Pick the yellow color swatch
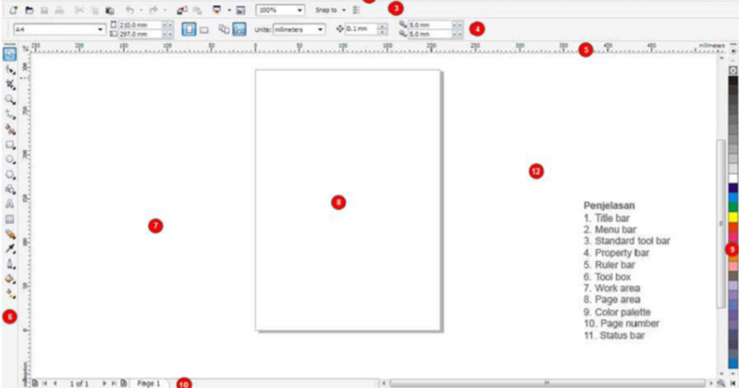This screenshot has width=739, height=388. tap(733, 217)
